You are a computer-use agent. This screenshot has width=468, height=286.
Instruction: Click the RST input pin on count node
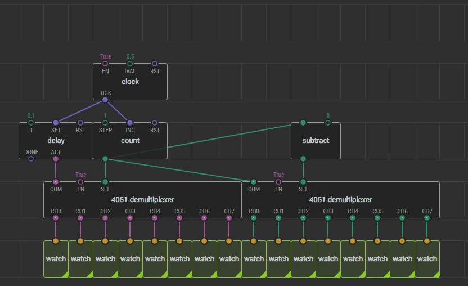coord(155,123)
